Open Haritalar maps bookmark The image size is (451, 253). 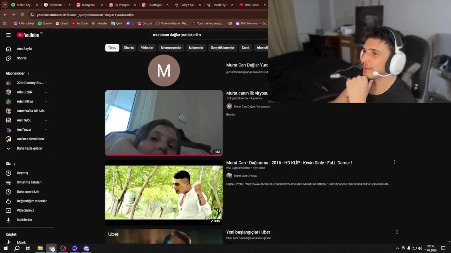[x=99, y=24]
